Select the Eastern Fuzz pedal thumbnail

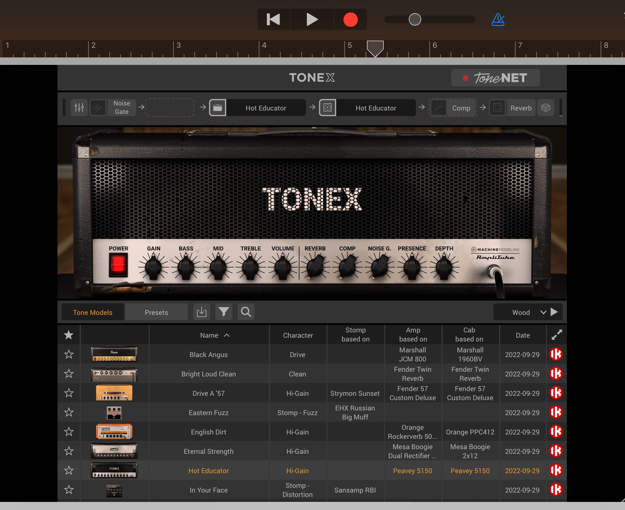pos(114,413)
